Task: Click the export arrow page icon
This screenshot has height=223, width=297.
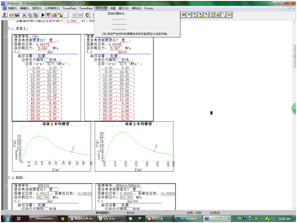Action: click(183, 15)
